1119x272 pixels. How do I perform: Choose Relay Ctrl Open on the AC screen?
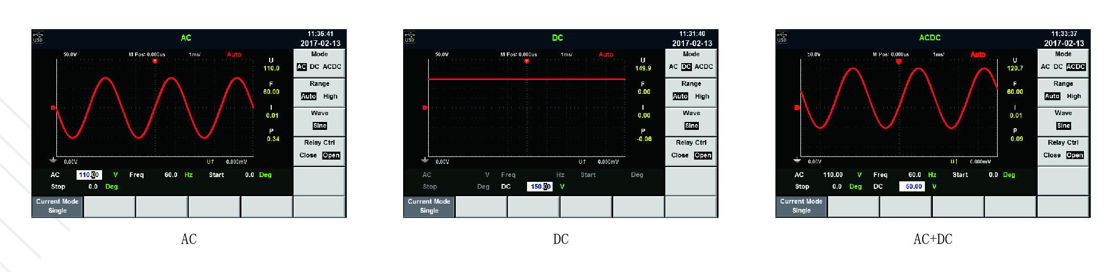point(331,155)
